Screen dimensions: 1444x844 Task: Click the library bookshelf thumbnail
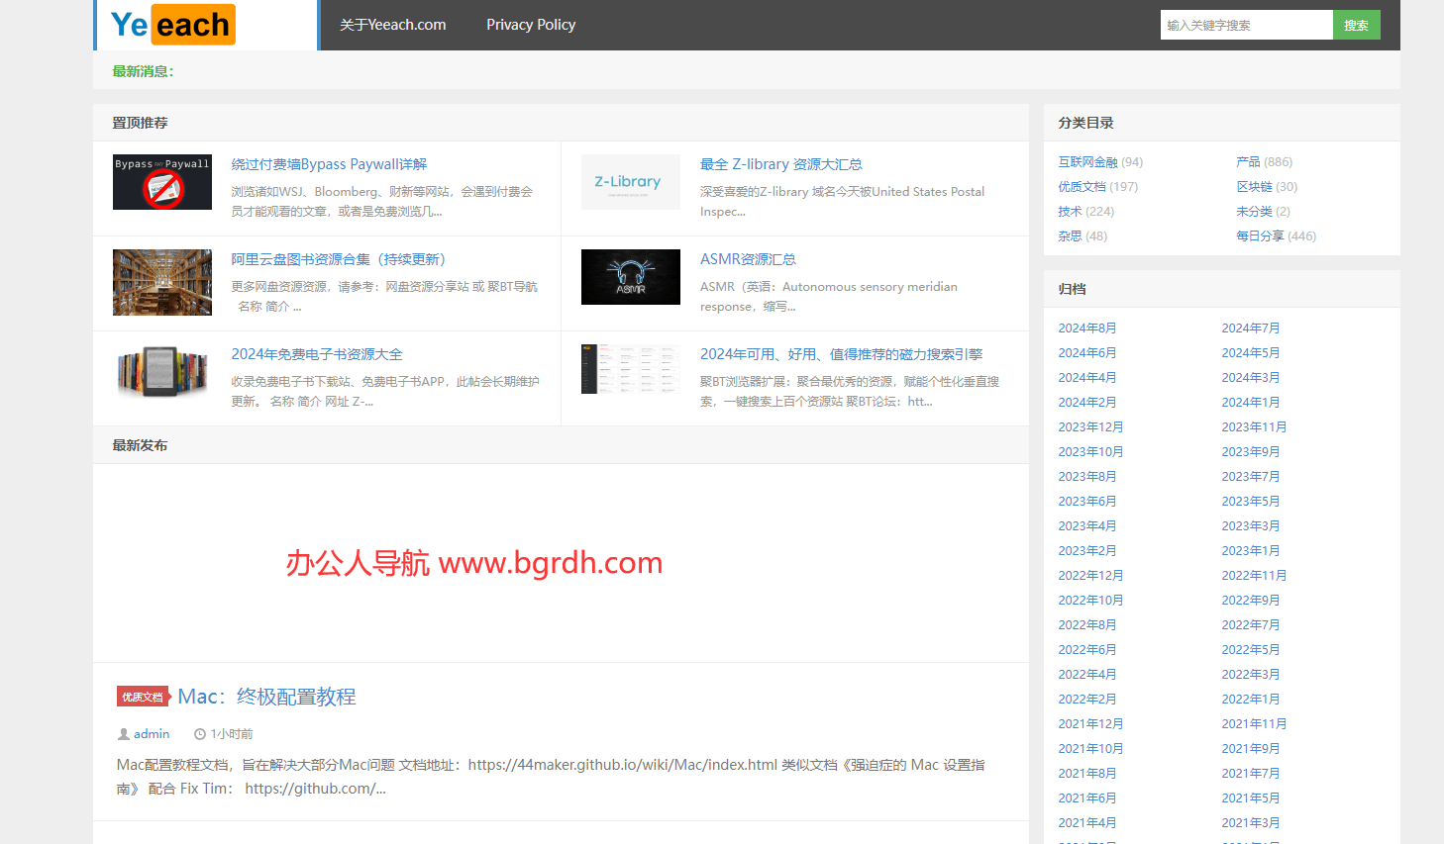[162, 282]
